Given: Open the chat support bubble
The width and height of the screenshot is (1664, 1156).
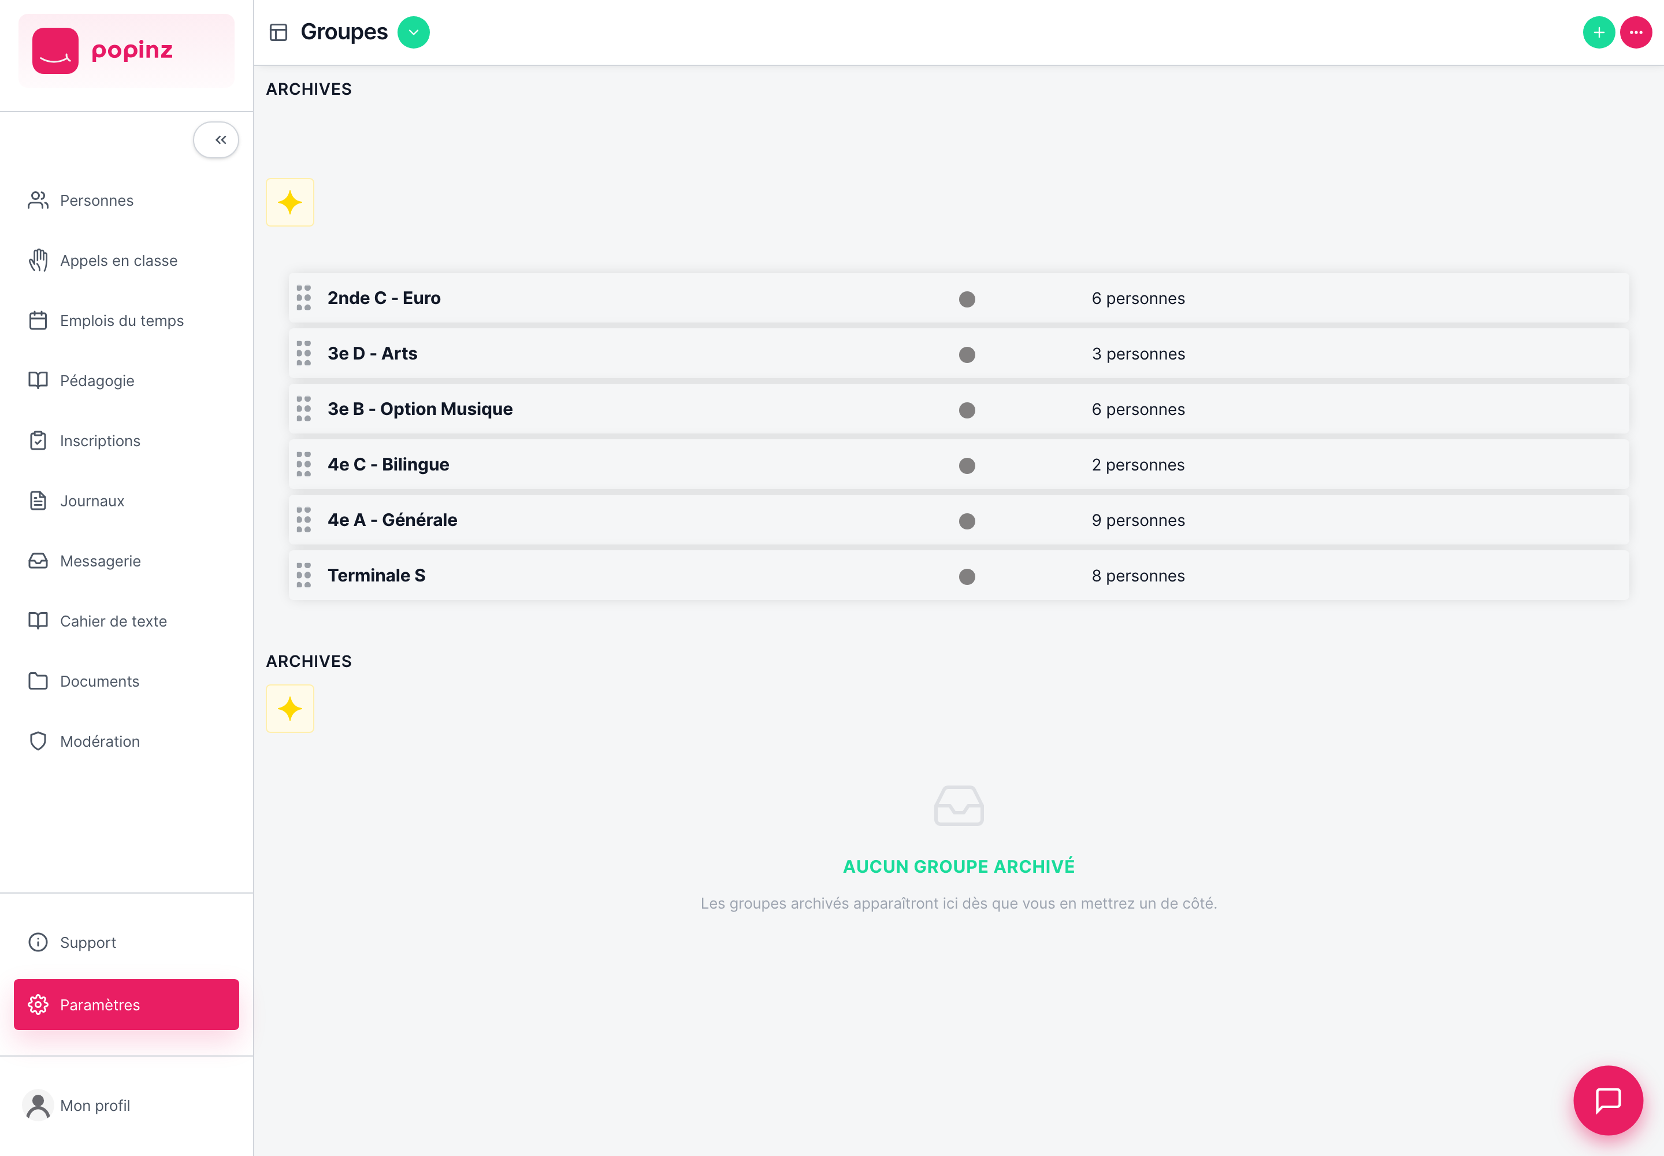Looking at the screenshot, I should click(1608, 1101).
